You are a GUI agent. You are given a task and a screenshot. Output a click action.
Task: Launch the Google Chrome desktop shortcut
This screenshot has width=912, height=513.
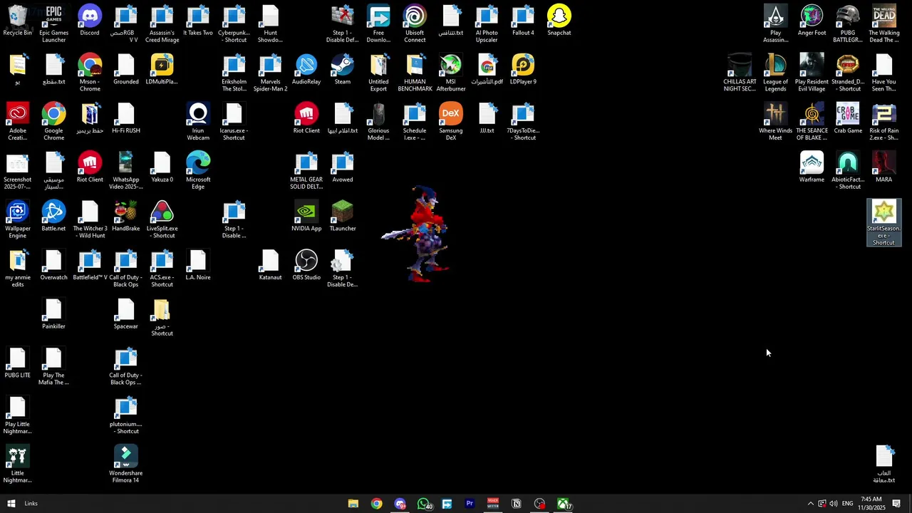[x=53, y=122]
